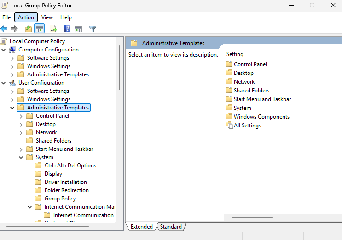Toggle the Show/Hide Console Tree icon
Viewport: 342px width, 240px height.
point(40,29)
